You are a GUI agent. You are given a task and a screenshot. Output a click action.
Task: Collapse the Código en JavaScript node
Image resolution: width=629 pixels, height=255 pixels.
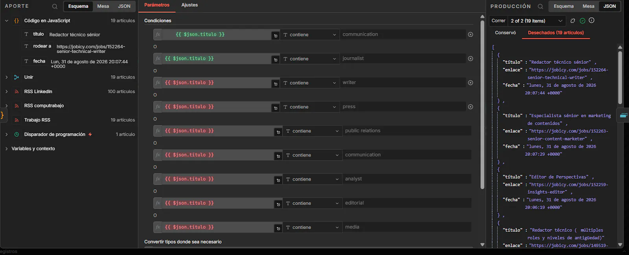point(6,20)
